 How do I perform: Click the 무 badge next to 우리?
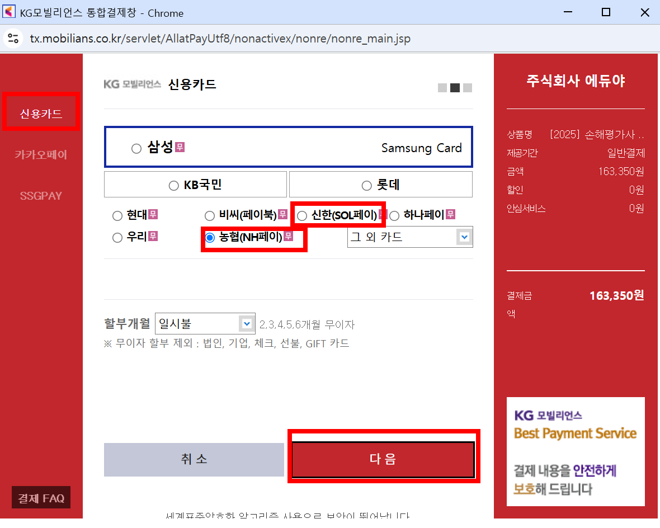pos(153,236)
